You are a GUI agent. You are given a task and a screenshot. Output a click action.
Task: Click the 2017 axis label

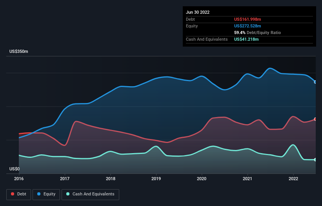(x=65, y=179)
